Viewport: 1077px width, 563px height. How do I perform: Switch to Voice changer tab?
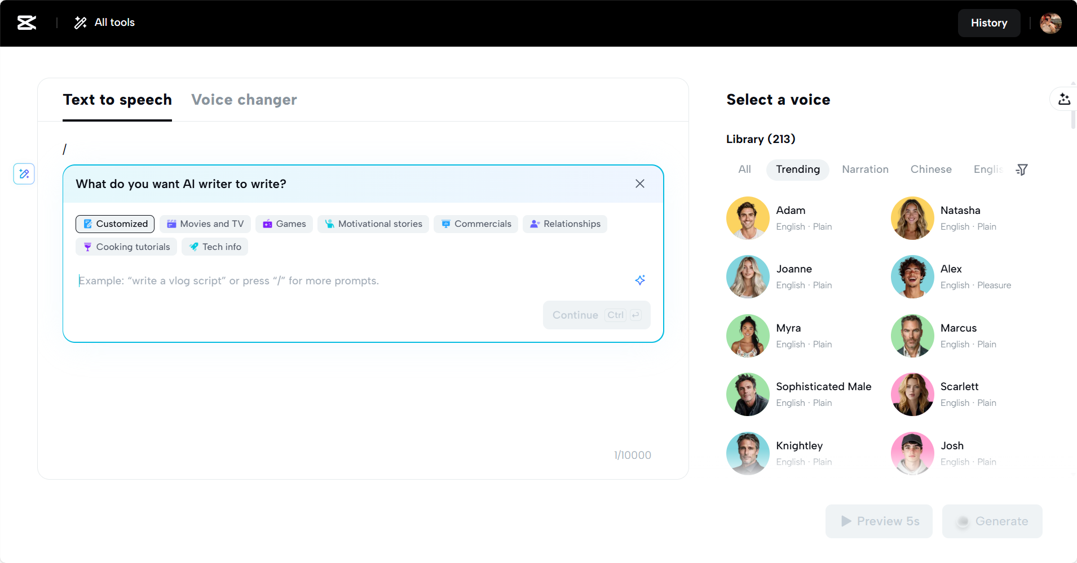(244, 100)
